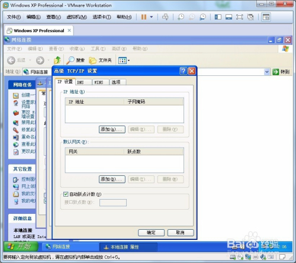Click the console view icon in VMware toolbar
The height and width of the screenshot is (263, 296).
click(x=266, y=17)
